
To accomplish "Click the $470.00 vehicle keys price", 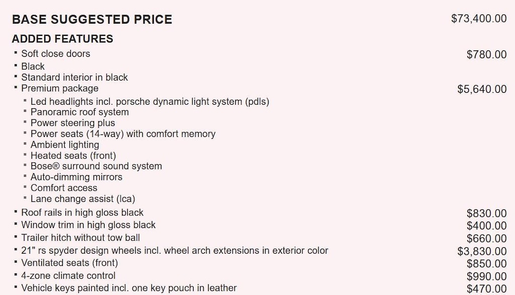I will coord(486,289).
